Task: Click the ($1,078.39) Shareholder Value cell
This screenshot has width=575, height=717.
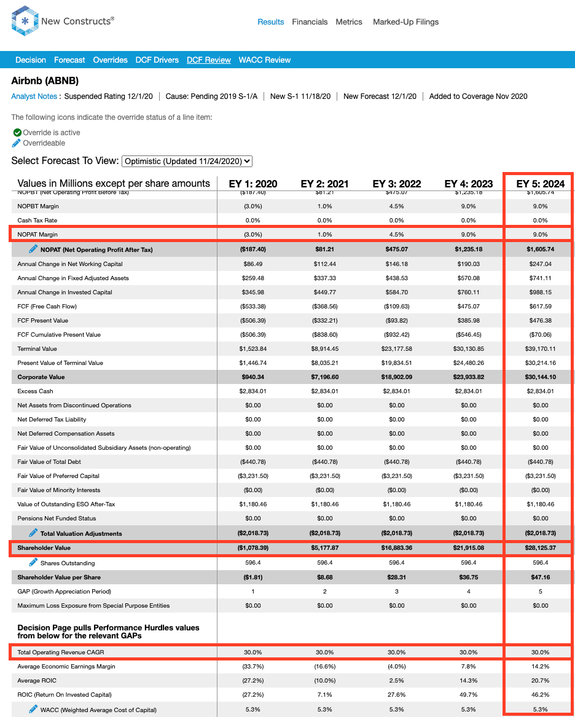Action: click(x=253, y=547)
